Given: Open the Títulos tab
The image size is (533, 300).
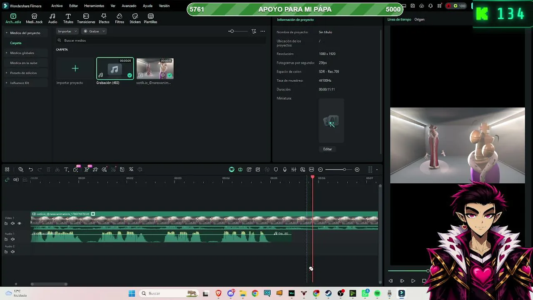Looking at the screenshot, I should pos(68,18).
